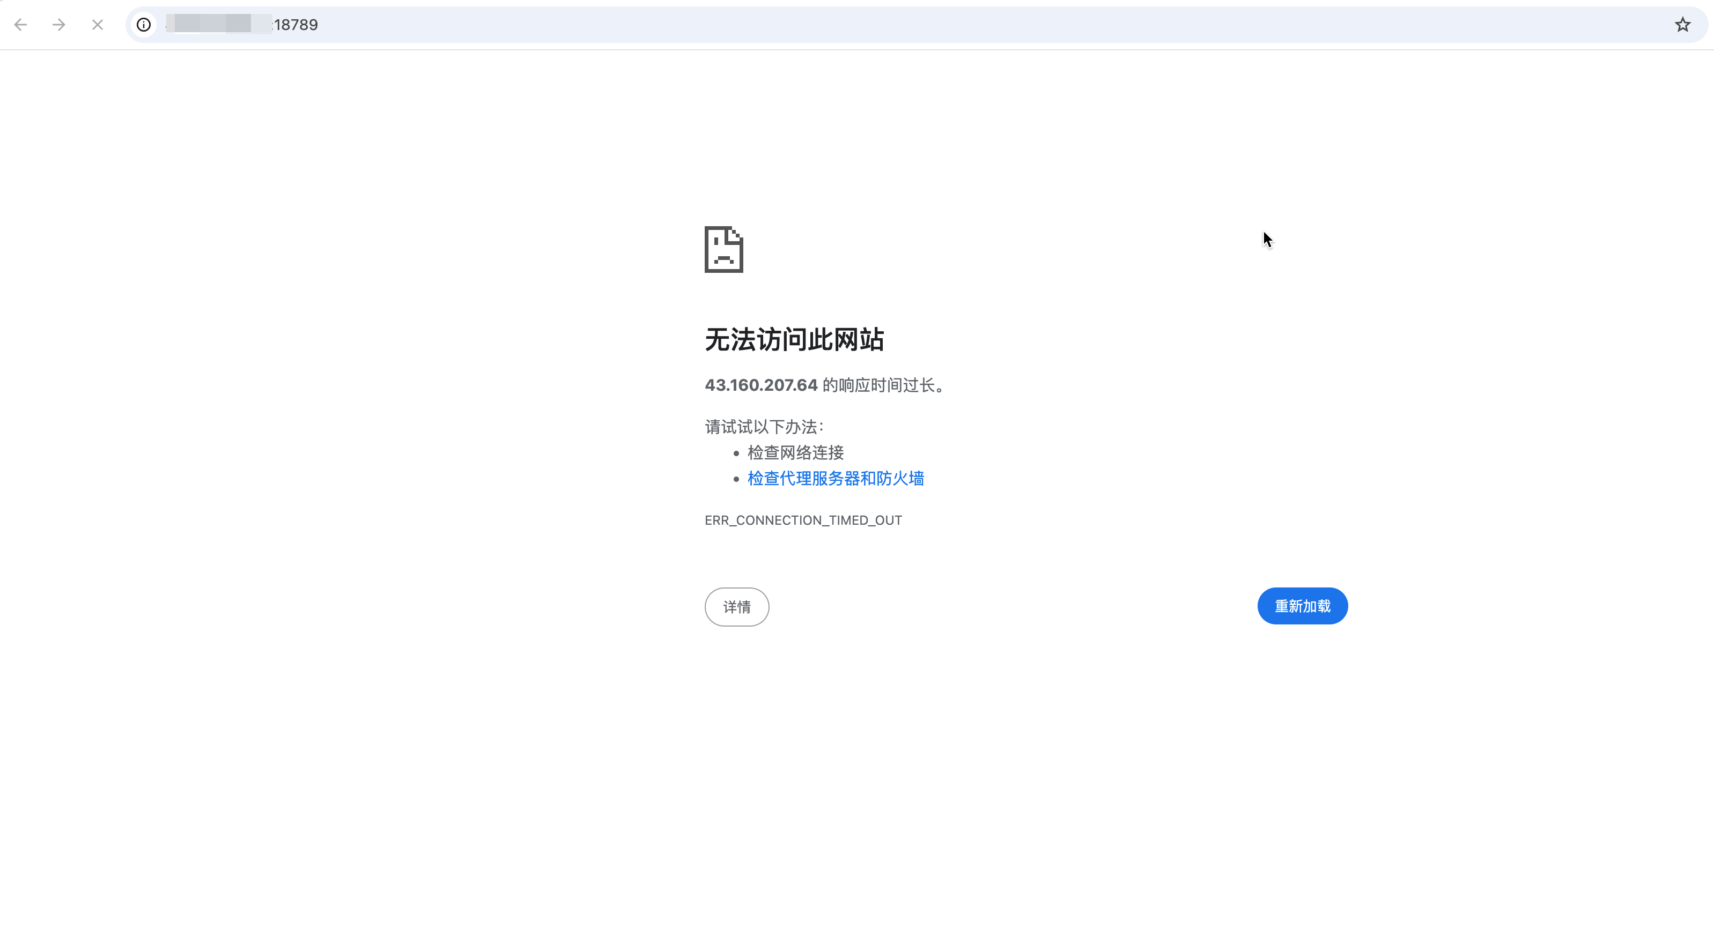This screenshot has width=1714, height=938.
Task: Click the IP address 43.160.207.64 text
Action: coord(760,385)
